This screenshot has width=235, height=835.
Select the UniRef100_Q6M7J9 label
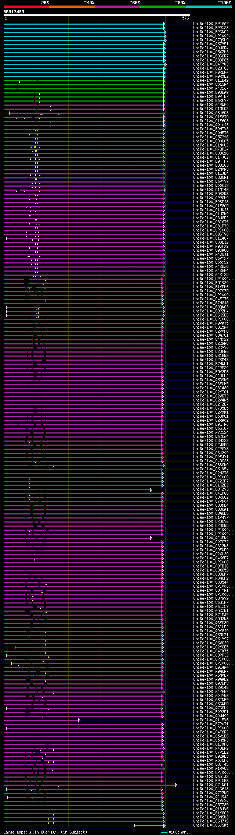pos(211,821)
